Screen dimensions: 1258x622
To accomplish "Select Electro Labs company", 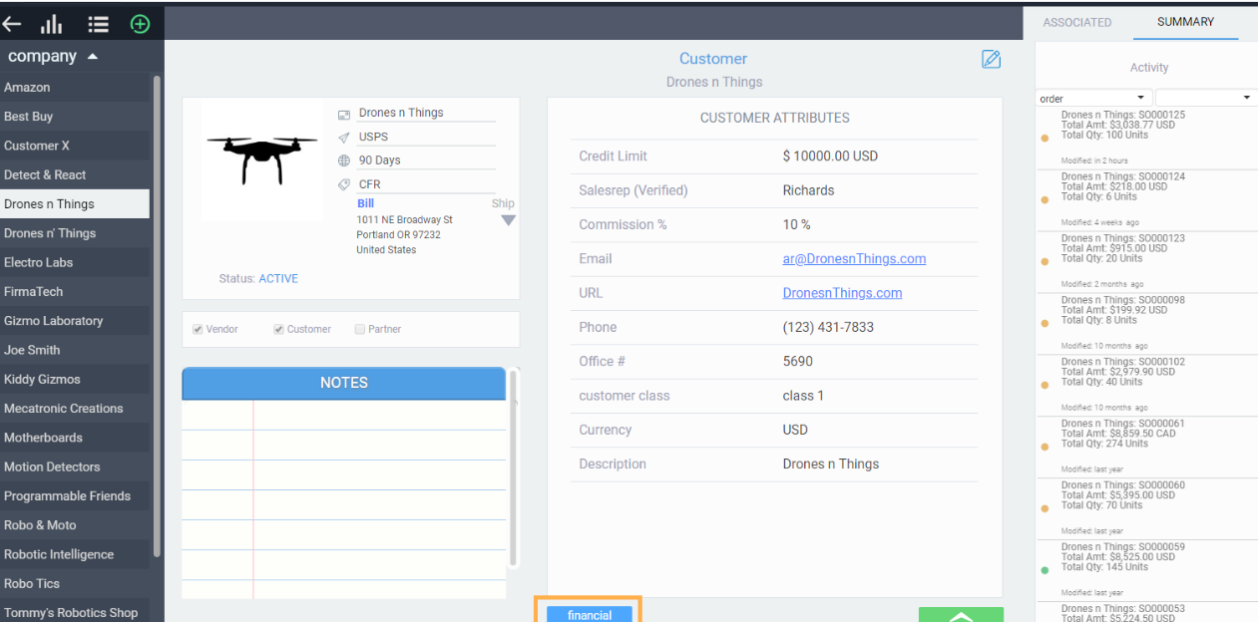I will pos(75,262).
